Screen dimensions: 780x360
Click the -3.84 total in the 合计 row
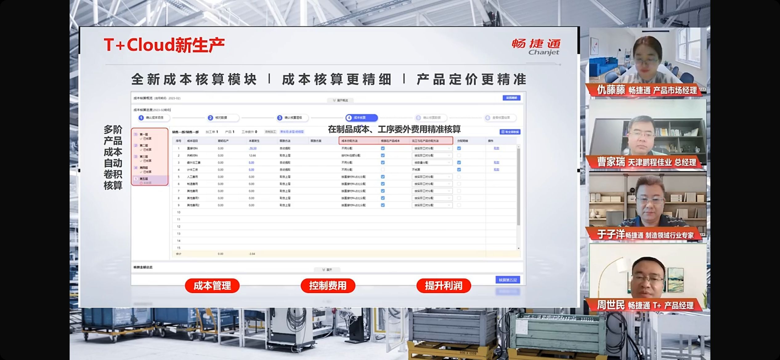pyautogui.click(x=252, y=254)
